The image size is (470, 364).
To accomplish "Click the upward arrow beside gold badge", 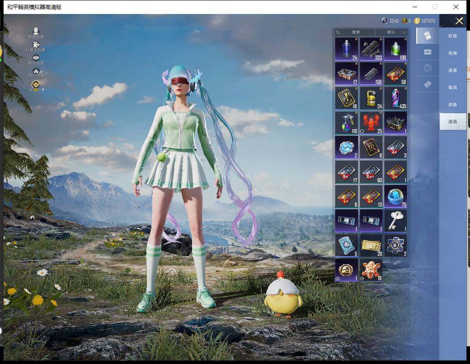I will click(x=43, y=90).
